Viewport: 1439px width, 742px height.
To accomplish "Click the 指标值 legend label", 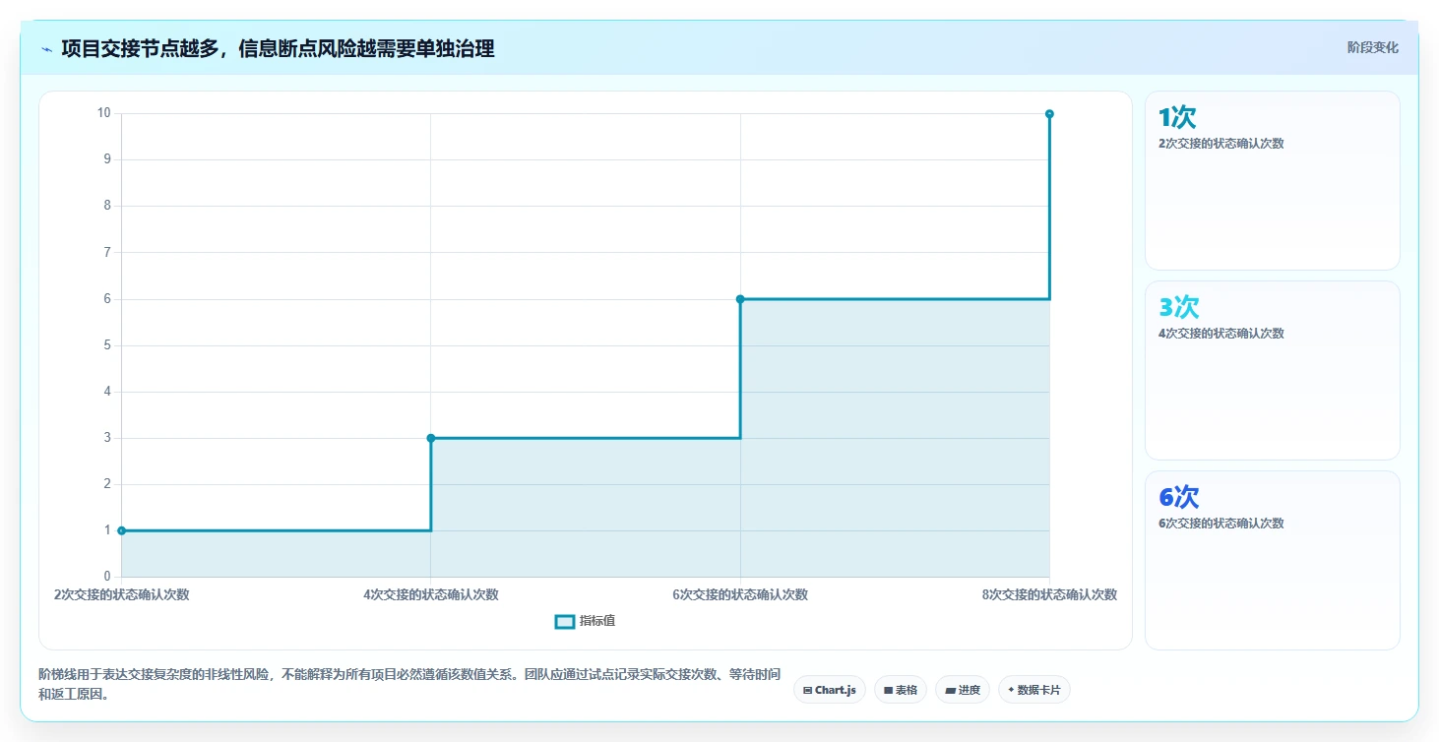I will click(x=597, y=621).
